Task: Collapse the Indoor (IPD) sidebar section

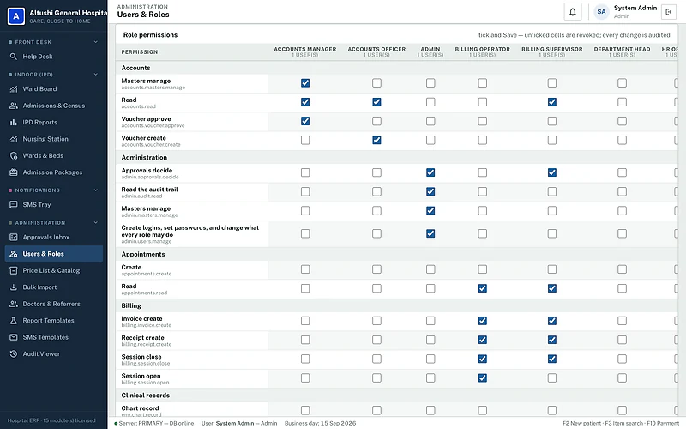Action: 96,75
